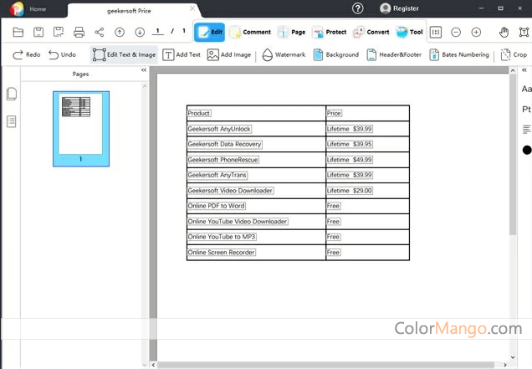The height and width of the screenshot is (369, 532).
Task: Expand the right properties panel chevrons
Action: 524,70
